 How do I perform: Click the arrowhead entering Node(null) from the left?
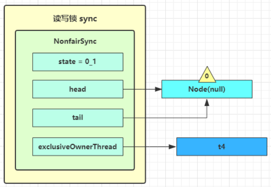coord(158,89)
